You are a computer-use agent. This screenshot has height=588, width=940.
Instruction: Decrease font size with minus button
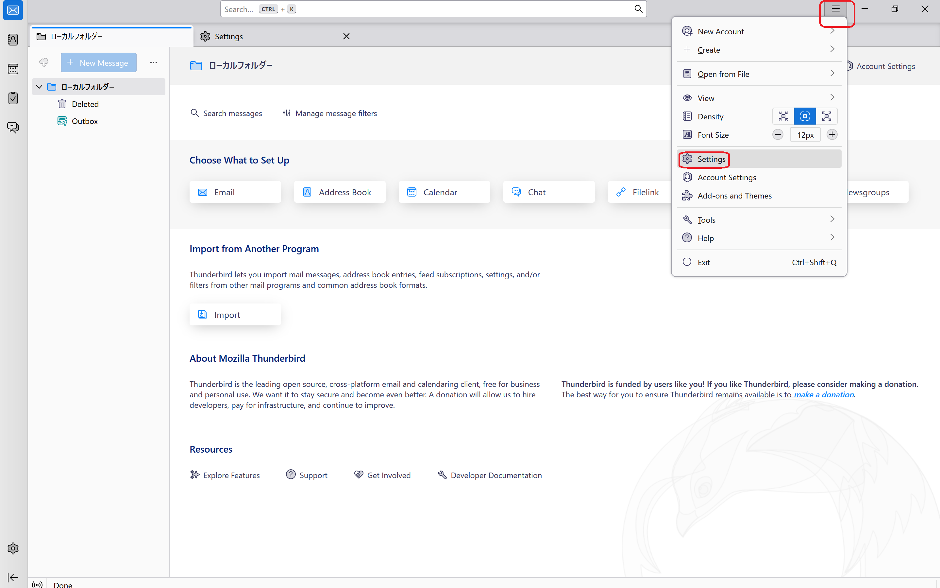pyautogui.click(x=778, y=134)
